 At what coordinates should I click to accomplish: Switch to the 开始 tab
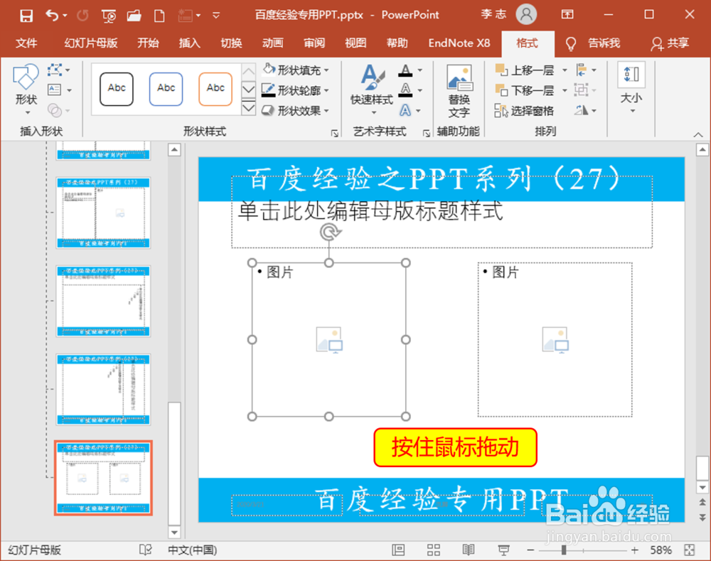149,43
